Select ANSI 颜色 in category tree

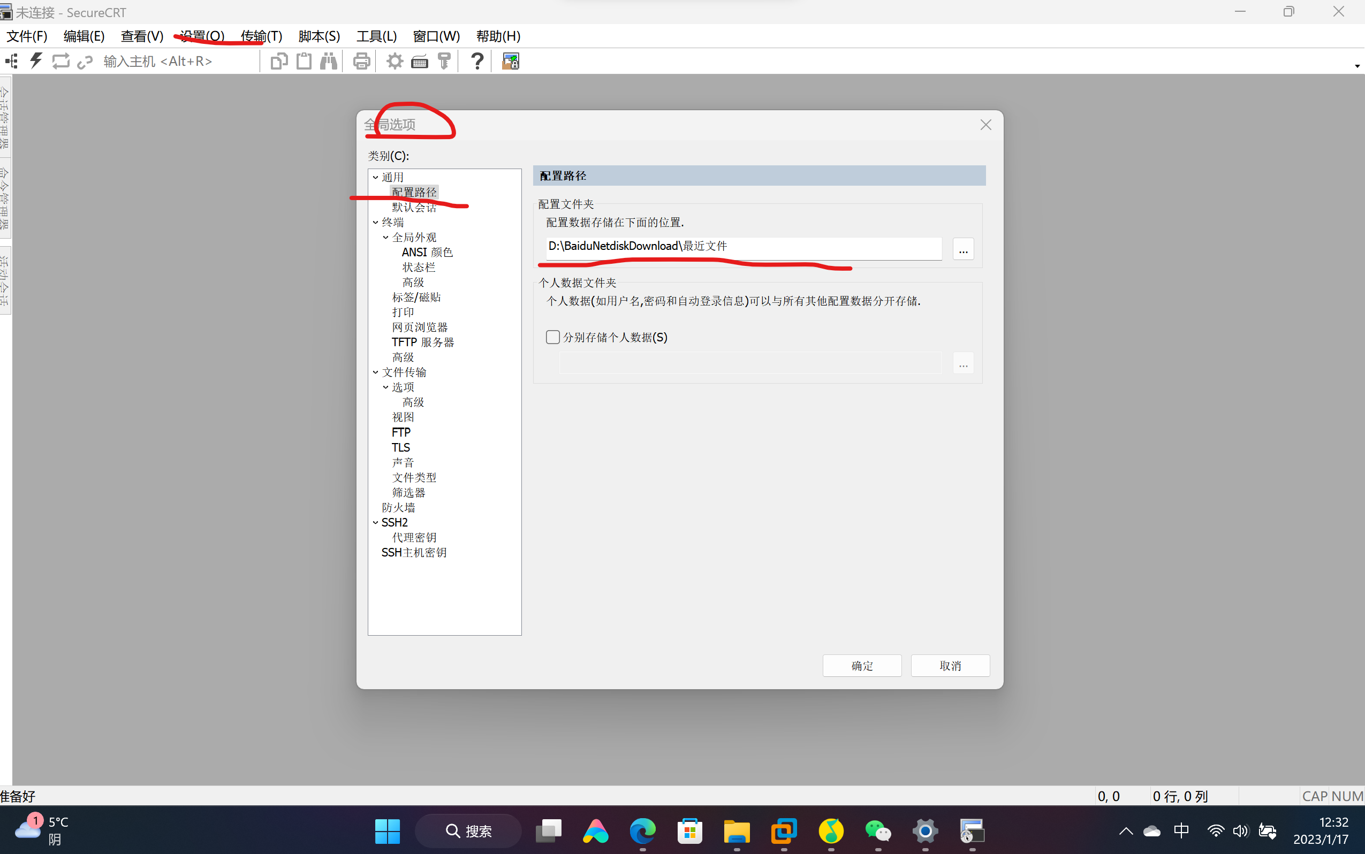427,253
